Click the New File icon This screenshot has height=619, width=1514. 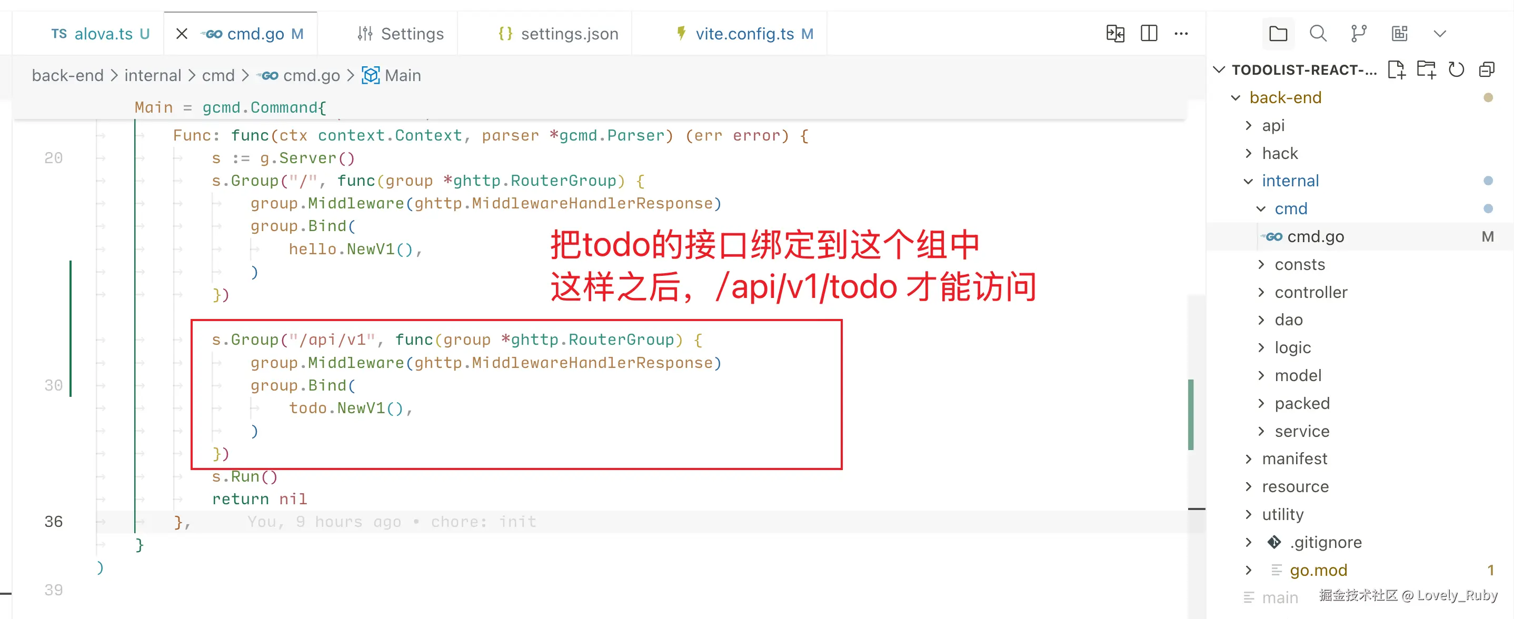tap(1397, 69)
